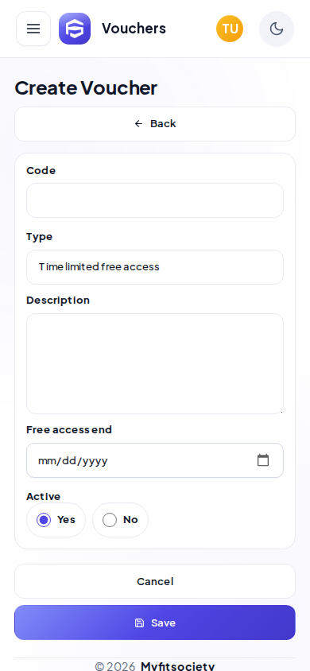
Task: Click the back arrow icon
Action: (138, 124)
